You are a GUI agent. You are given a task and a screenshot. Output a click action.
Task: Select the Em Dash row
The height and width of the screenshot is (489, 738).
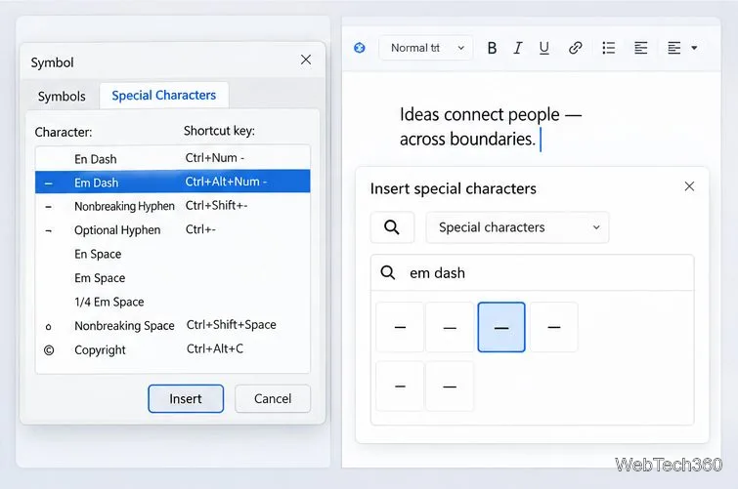click(173, 182)
